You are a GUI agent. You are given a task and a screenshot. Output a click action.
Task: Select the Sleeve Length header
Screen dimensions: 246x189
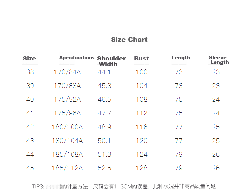click(219, 60)
